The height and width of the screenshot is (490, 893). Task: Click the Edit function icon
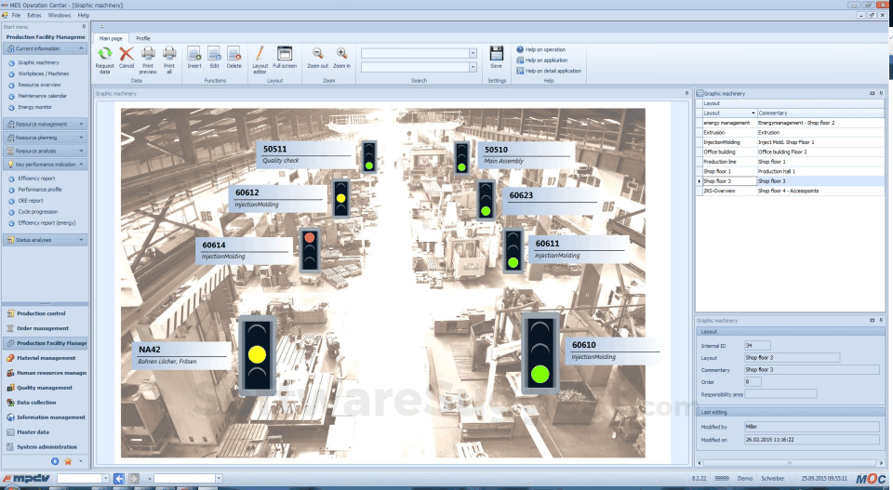click(x=214, y=54)
